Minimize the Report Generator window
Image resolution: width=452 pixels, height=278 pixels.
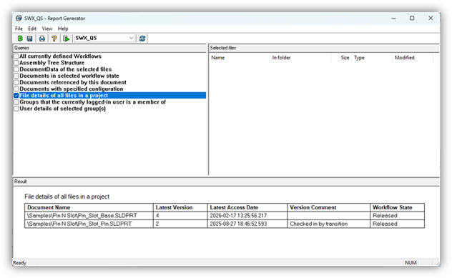click(x=393, y=18)
